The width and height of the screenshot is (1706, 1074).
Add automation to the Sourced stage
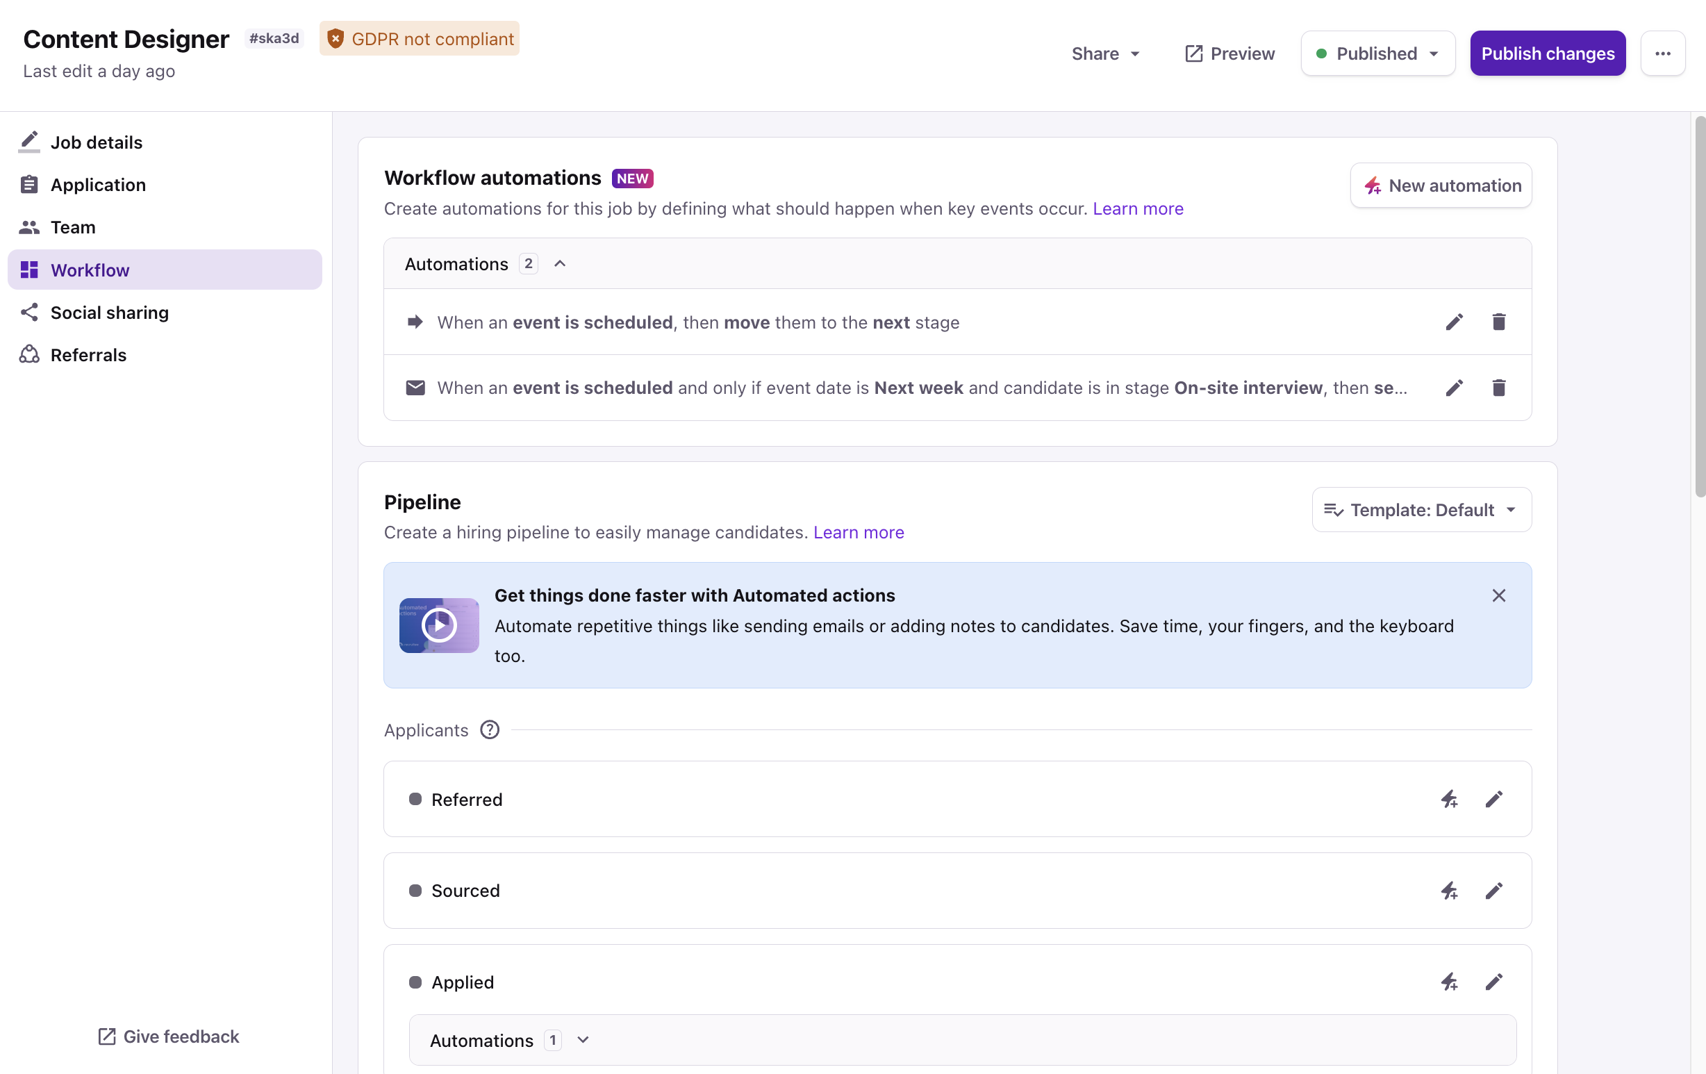[x=1449, y=891]
